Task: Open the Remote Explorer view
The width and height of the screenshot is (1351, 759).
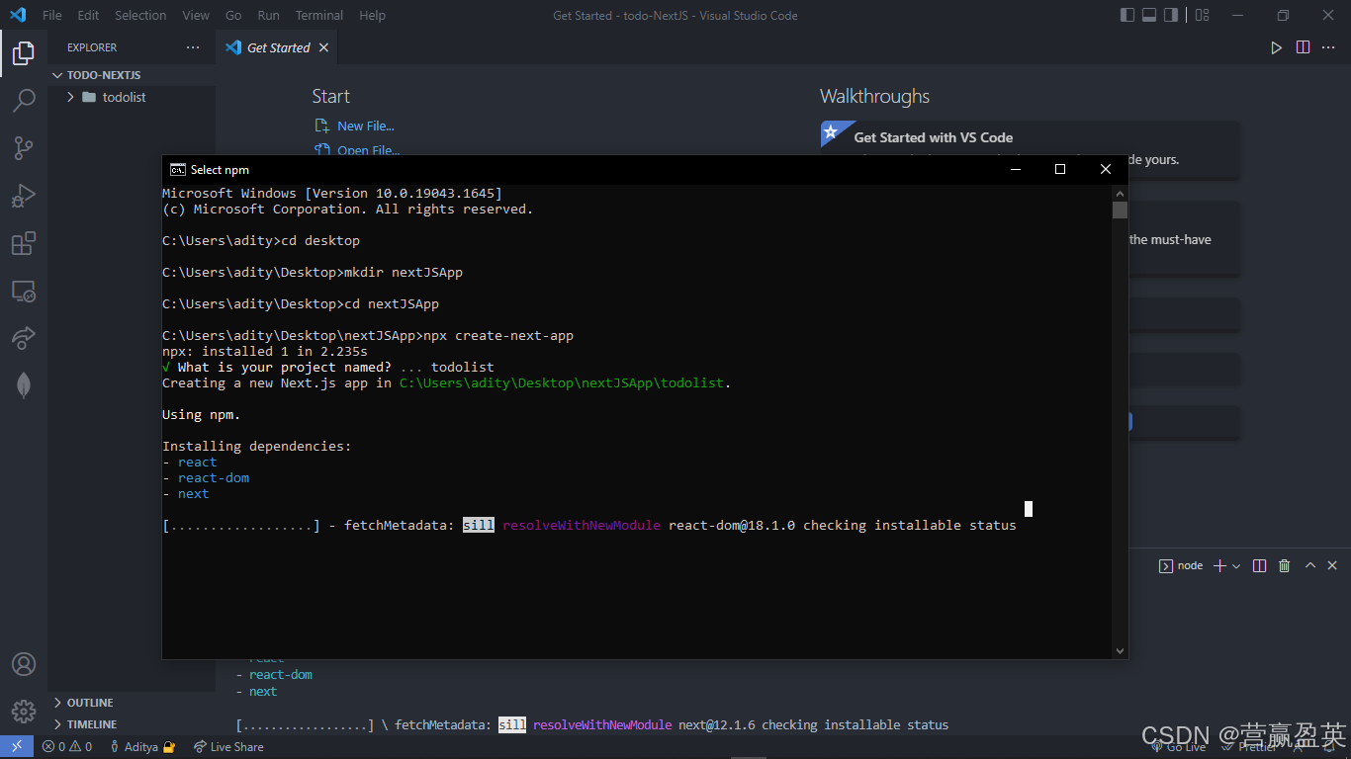Action: click(24, 292)
